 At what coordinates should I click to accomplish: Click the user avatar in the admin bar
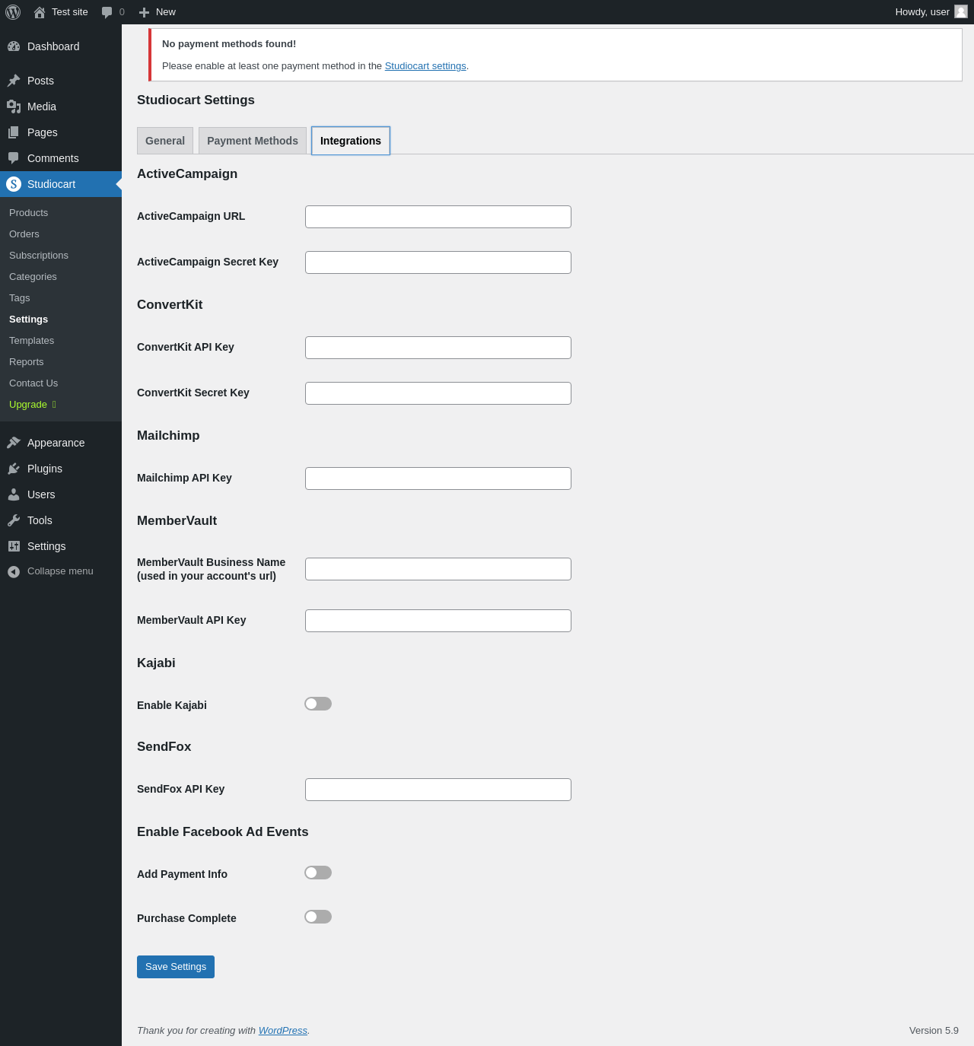(961, 11)
